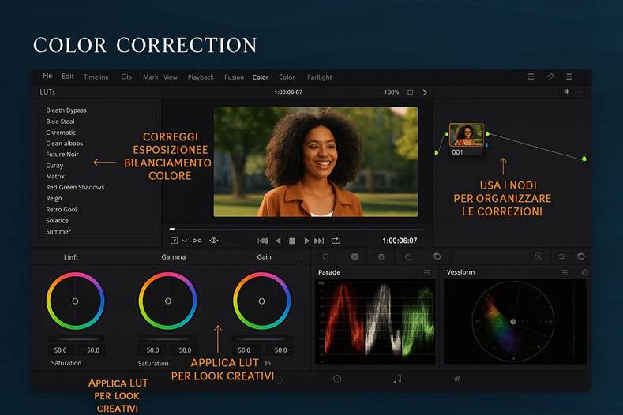Start forward playback in the viewer
Viewport: 623px width, 415px height.
click(x=306, y=241)
